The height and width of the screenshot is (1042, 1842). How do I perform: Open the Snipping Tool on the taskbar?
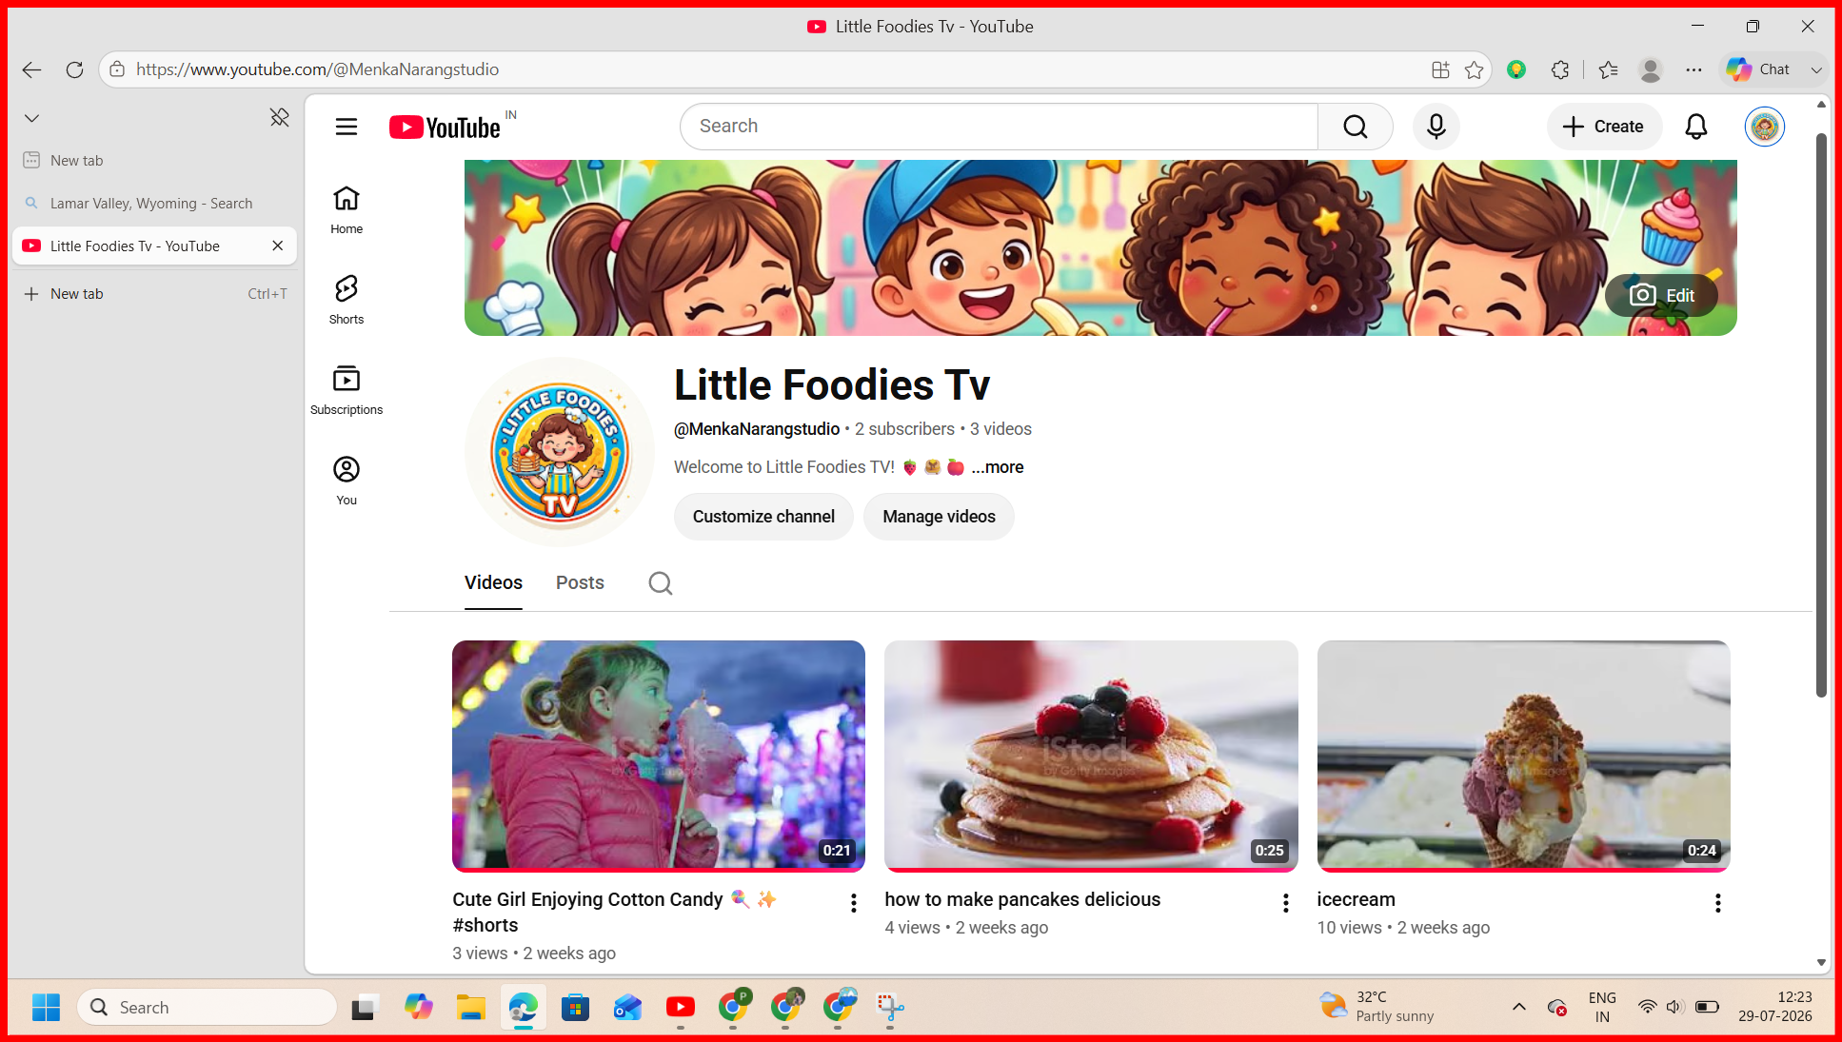889,1007
